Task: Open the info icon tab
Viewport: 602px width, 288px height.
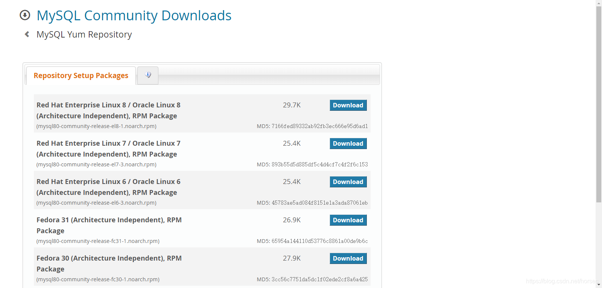Action: point(148,75)
